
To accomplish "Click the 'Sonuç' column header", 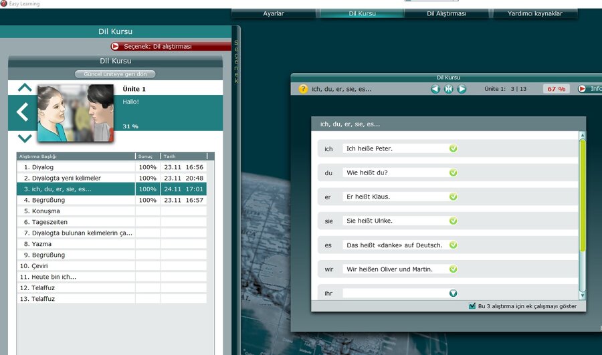I will tap(148, 156).
